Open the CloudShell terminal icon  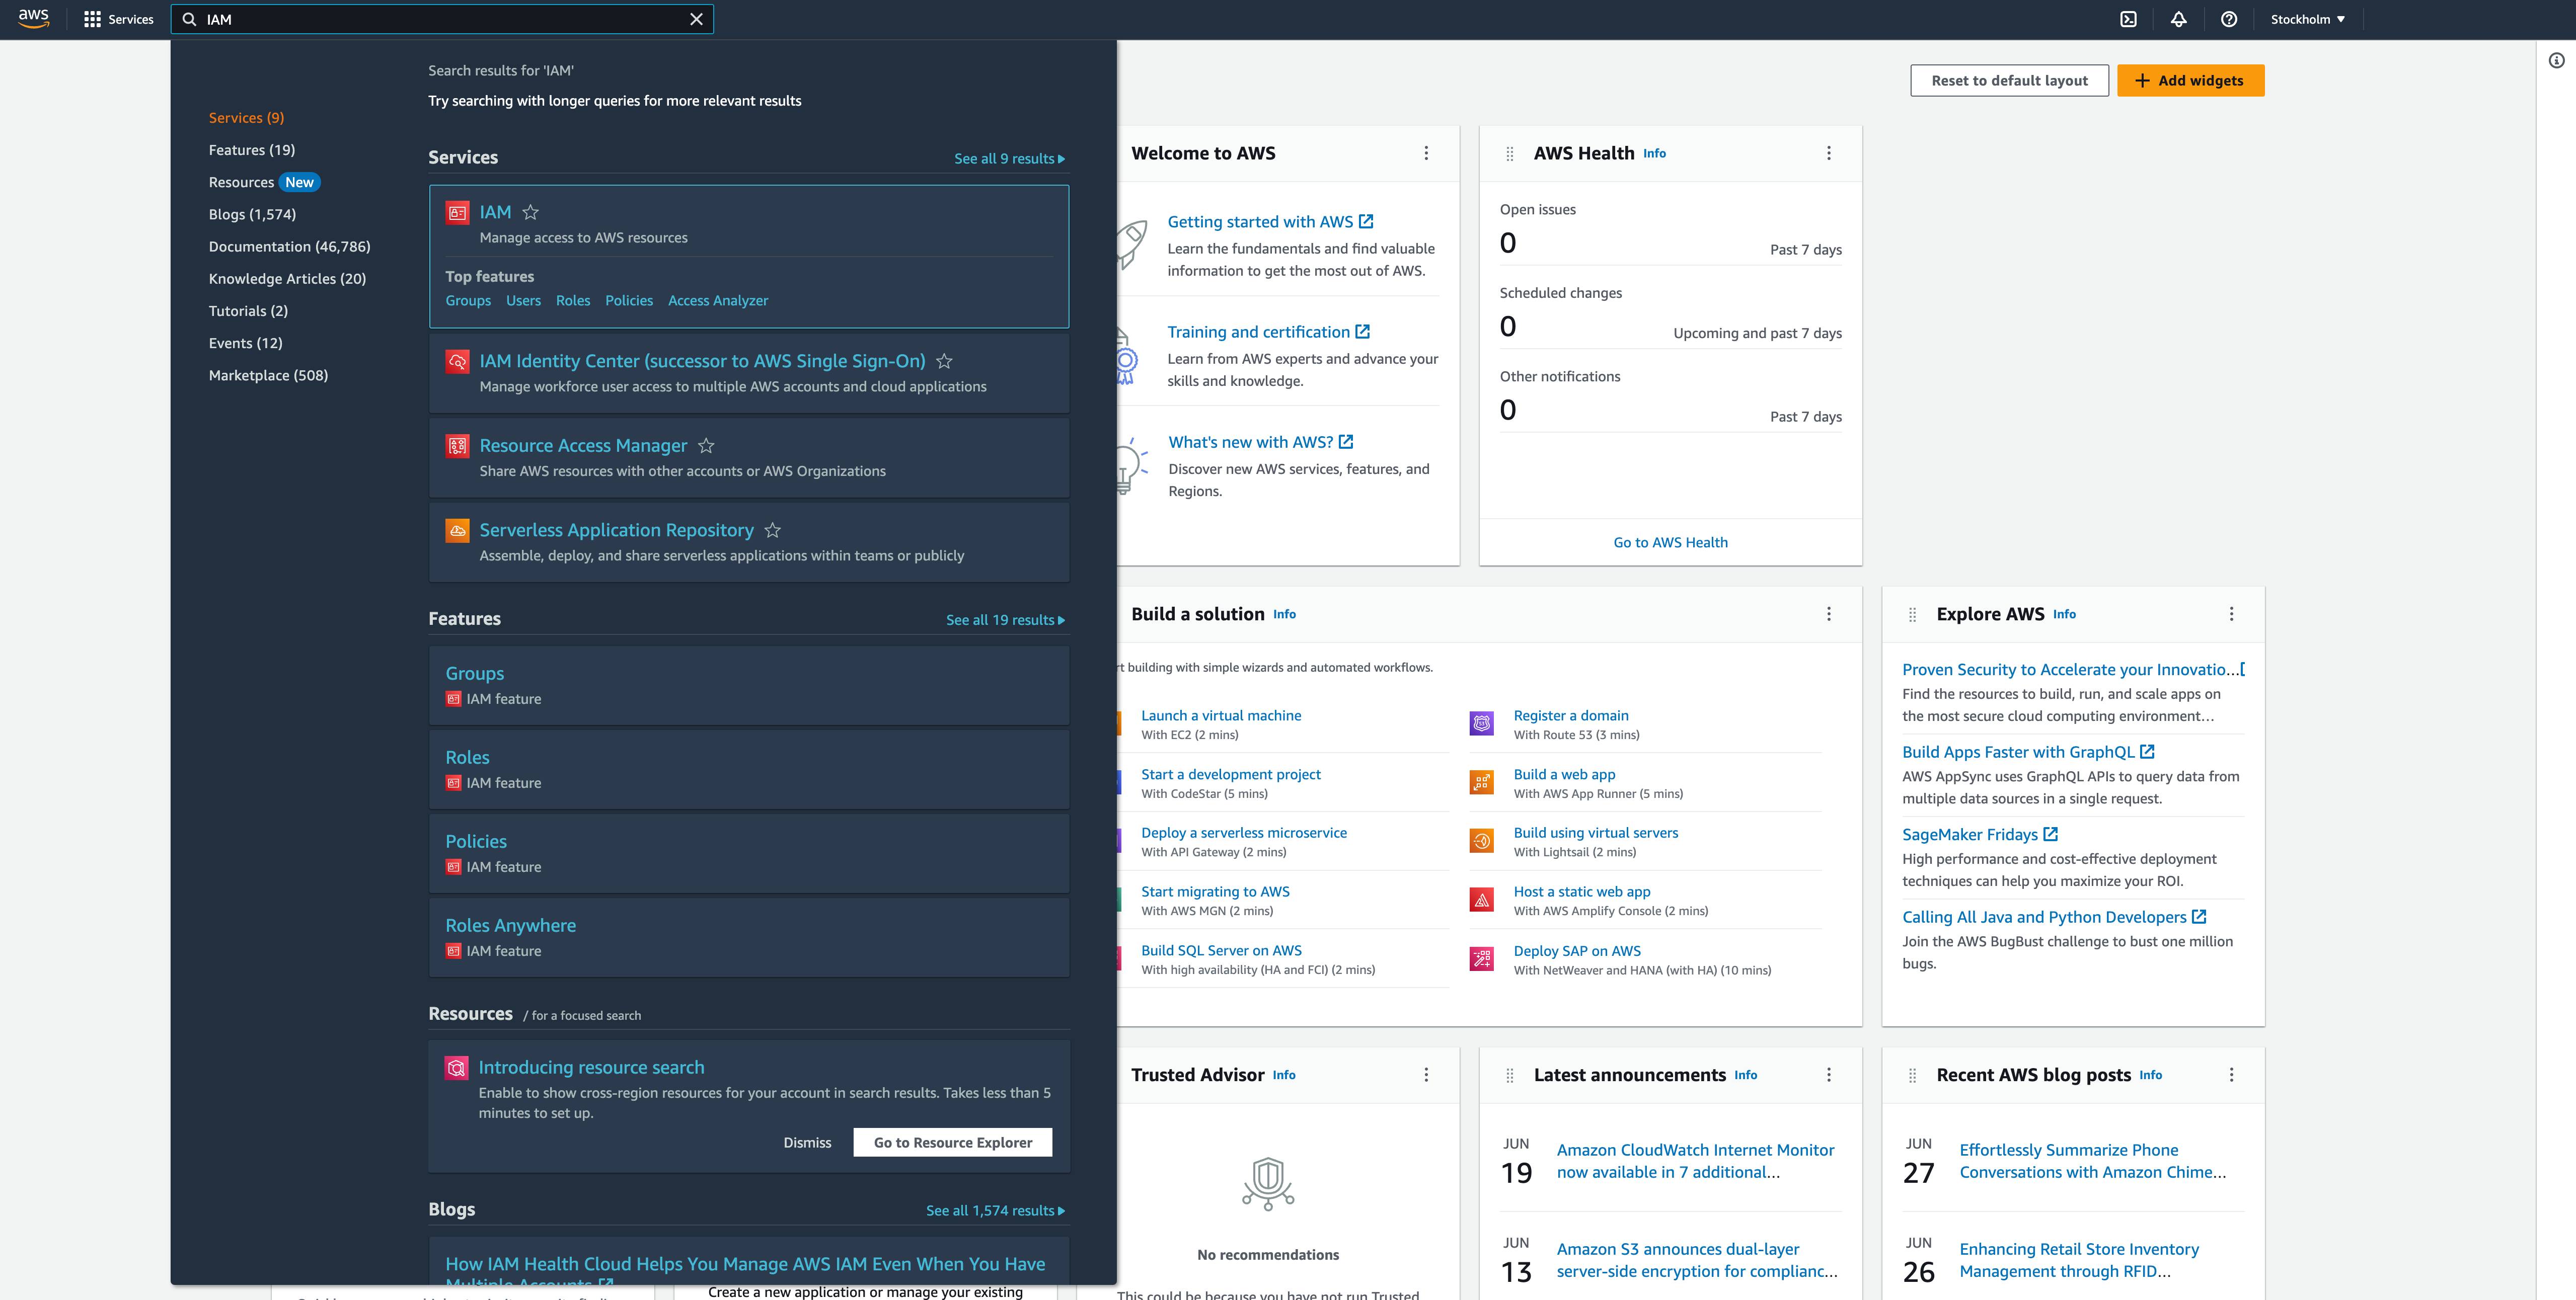(2129, 19)
